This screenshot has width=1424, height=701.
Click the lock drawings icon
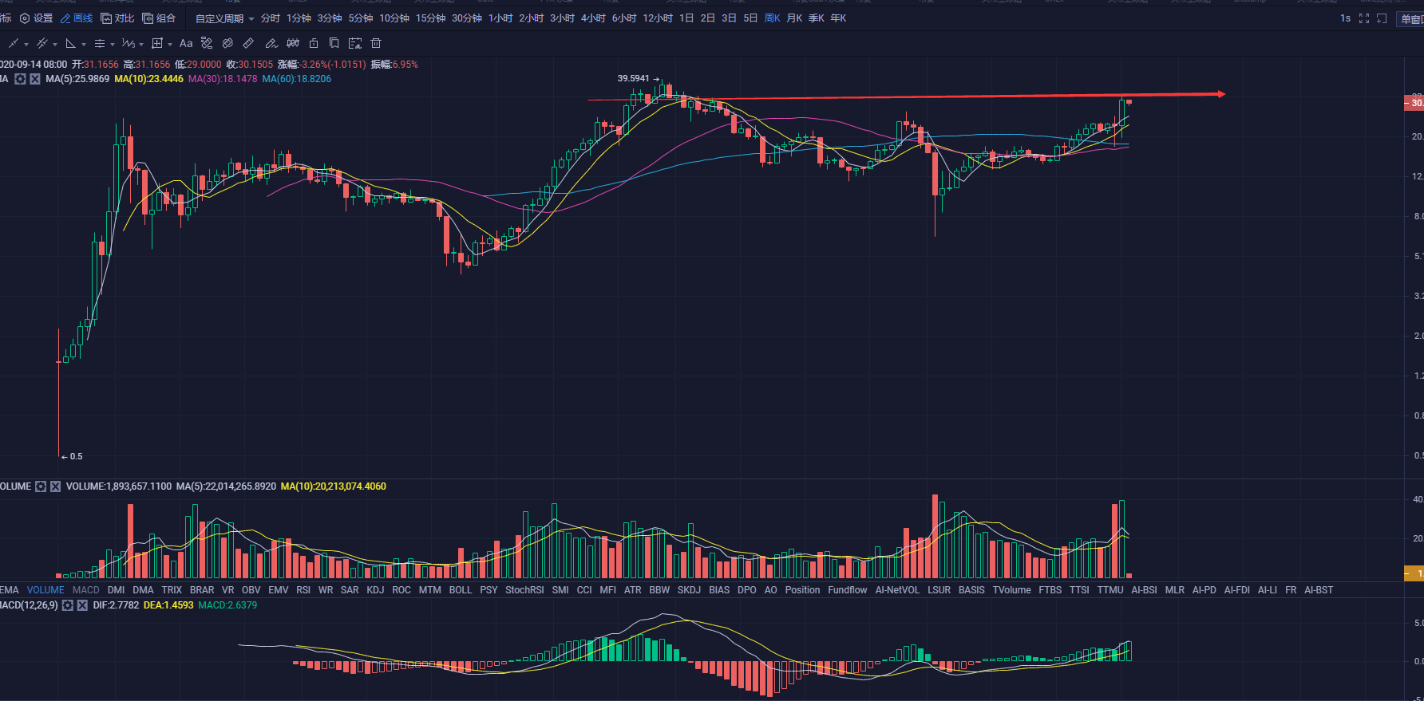[314, 43]
